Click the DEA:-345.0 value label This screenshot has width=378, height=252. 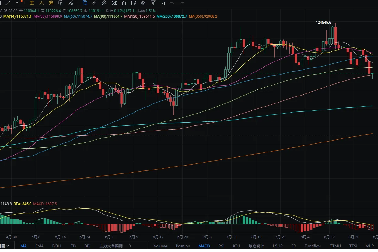[x=23, y=204]
